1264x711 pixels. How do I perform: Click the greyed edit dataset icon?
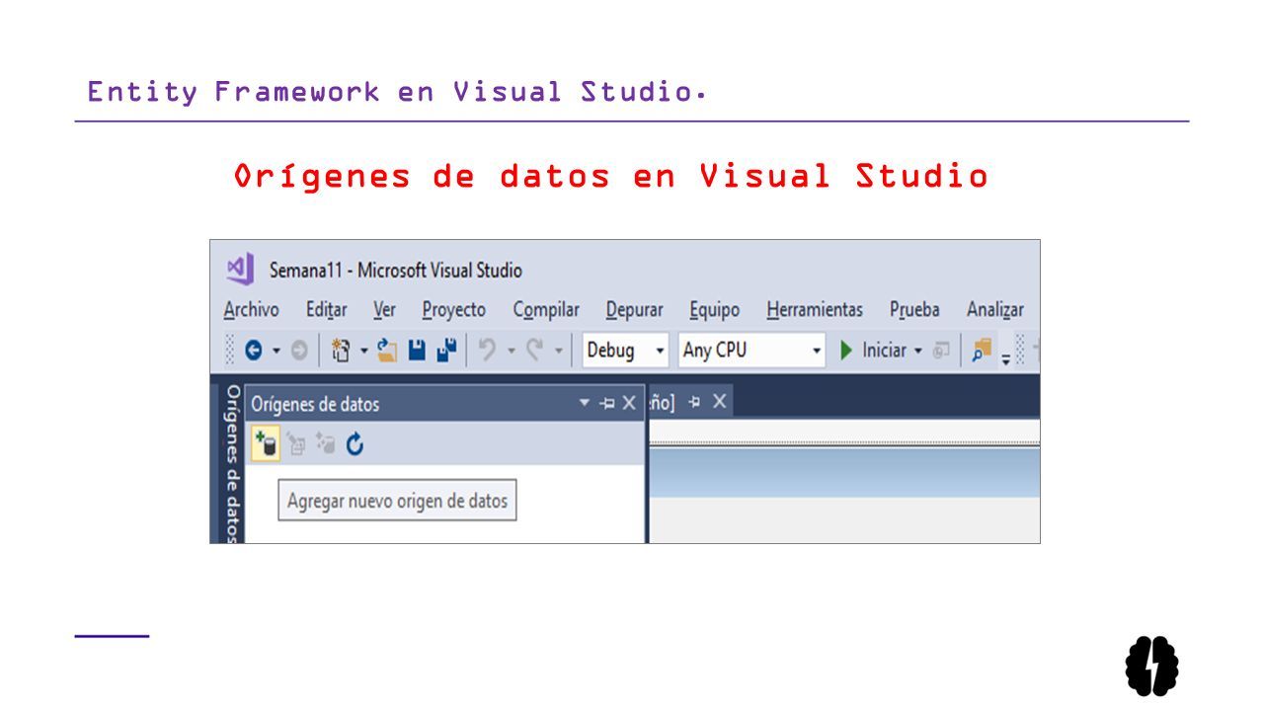[295, 444]
